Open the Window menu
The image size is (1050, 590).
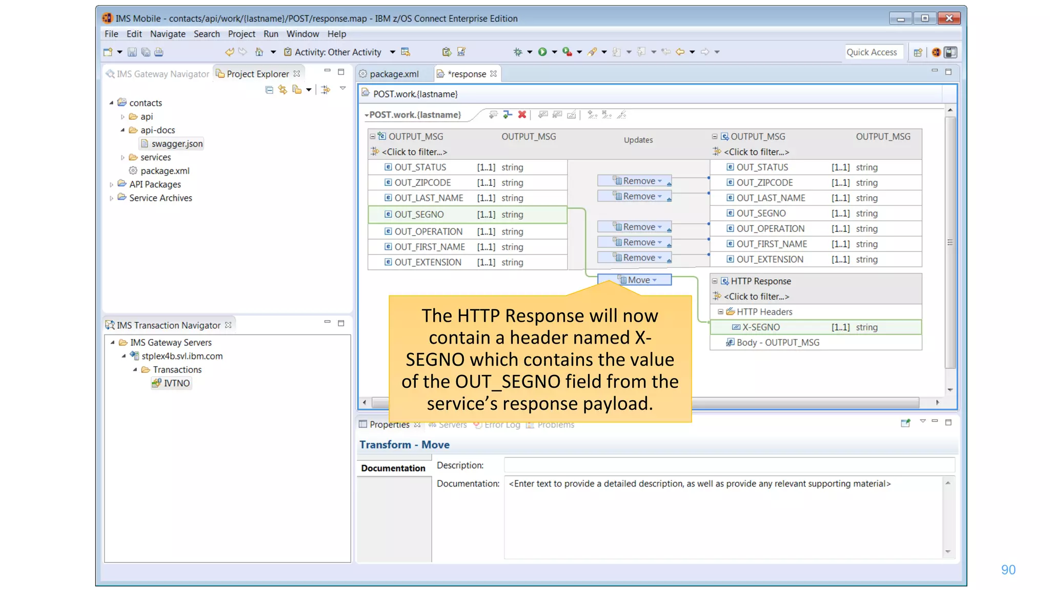tap(302, 34)
